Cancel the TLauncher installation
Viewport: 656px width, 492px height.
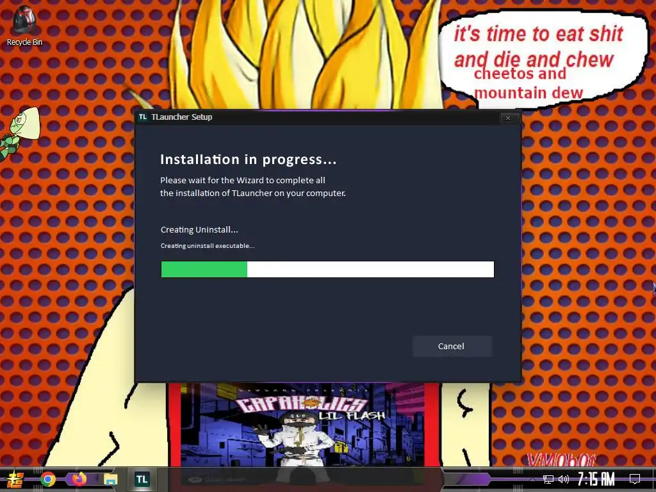pos(452,346)
